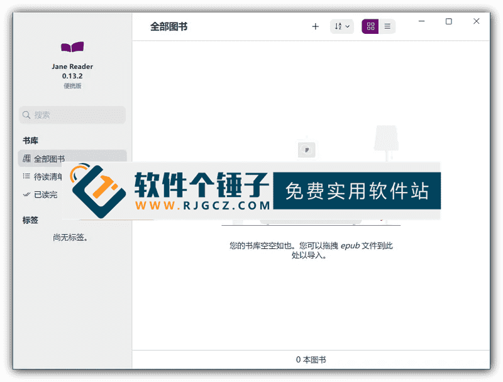Open the 待读清单 reading list
Image resolution: width=503 pixels, height=382 pixels.
(x=49, y=176)
